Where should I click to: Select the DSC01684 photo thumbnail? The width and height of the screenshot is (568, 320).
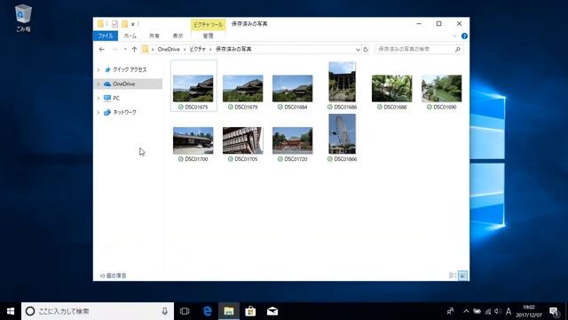pos(292,89)
